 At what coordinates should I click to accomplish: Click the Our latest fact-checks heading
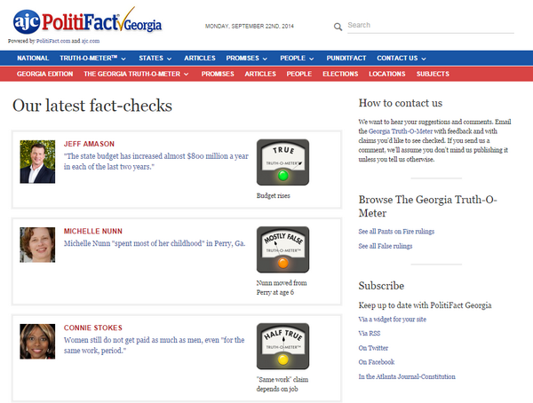point(92,106)
